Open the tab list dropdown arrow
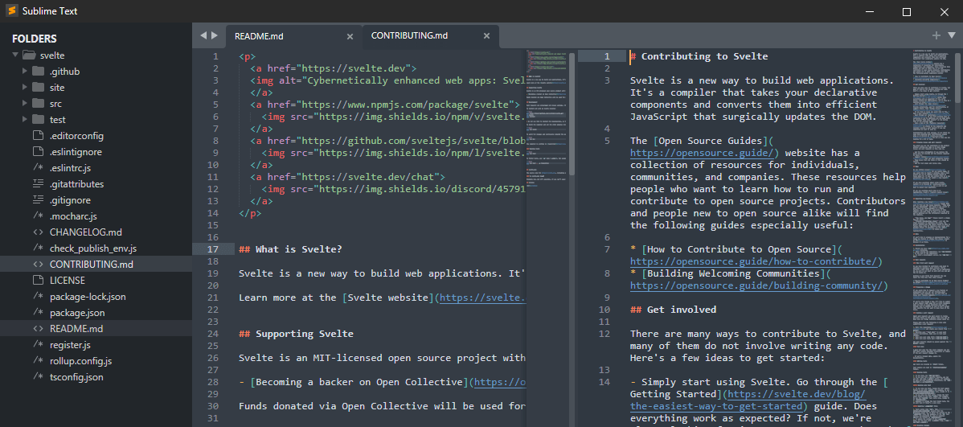 pos(952,35)
